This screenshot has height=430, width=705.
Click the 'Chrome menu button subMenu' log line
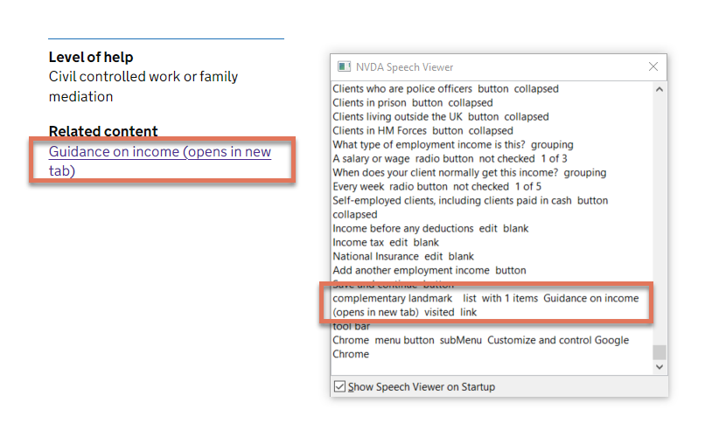click(479, 341)
